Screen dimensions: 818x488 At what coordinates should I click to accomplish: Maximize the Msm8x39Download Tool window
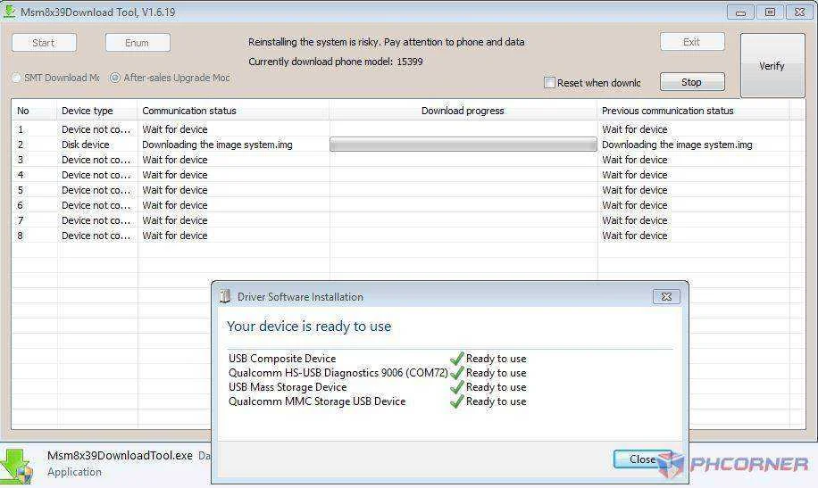[770, 12]
